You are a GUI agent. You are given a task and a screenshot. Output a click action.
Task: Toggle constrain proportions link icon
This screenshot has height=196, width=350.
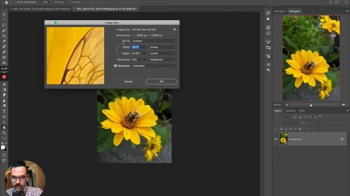[116, 50]
